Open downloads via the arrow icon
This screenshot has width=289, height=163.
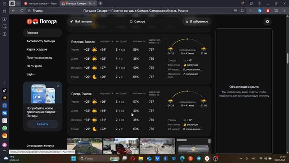click(284, 11)
